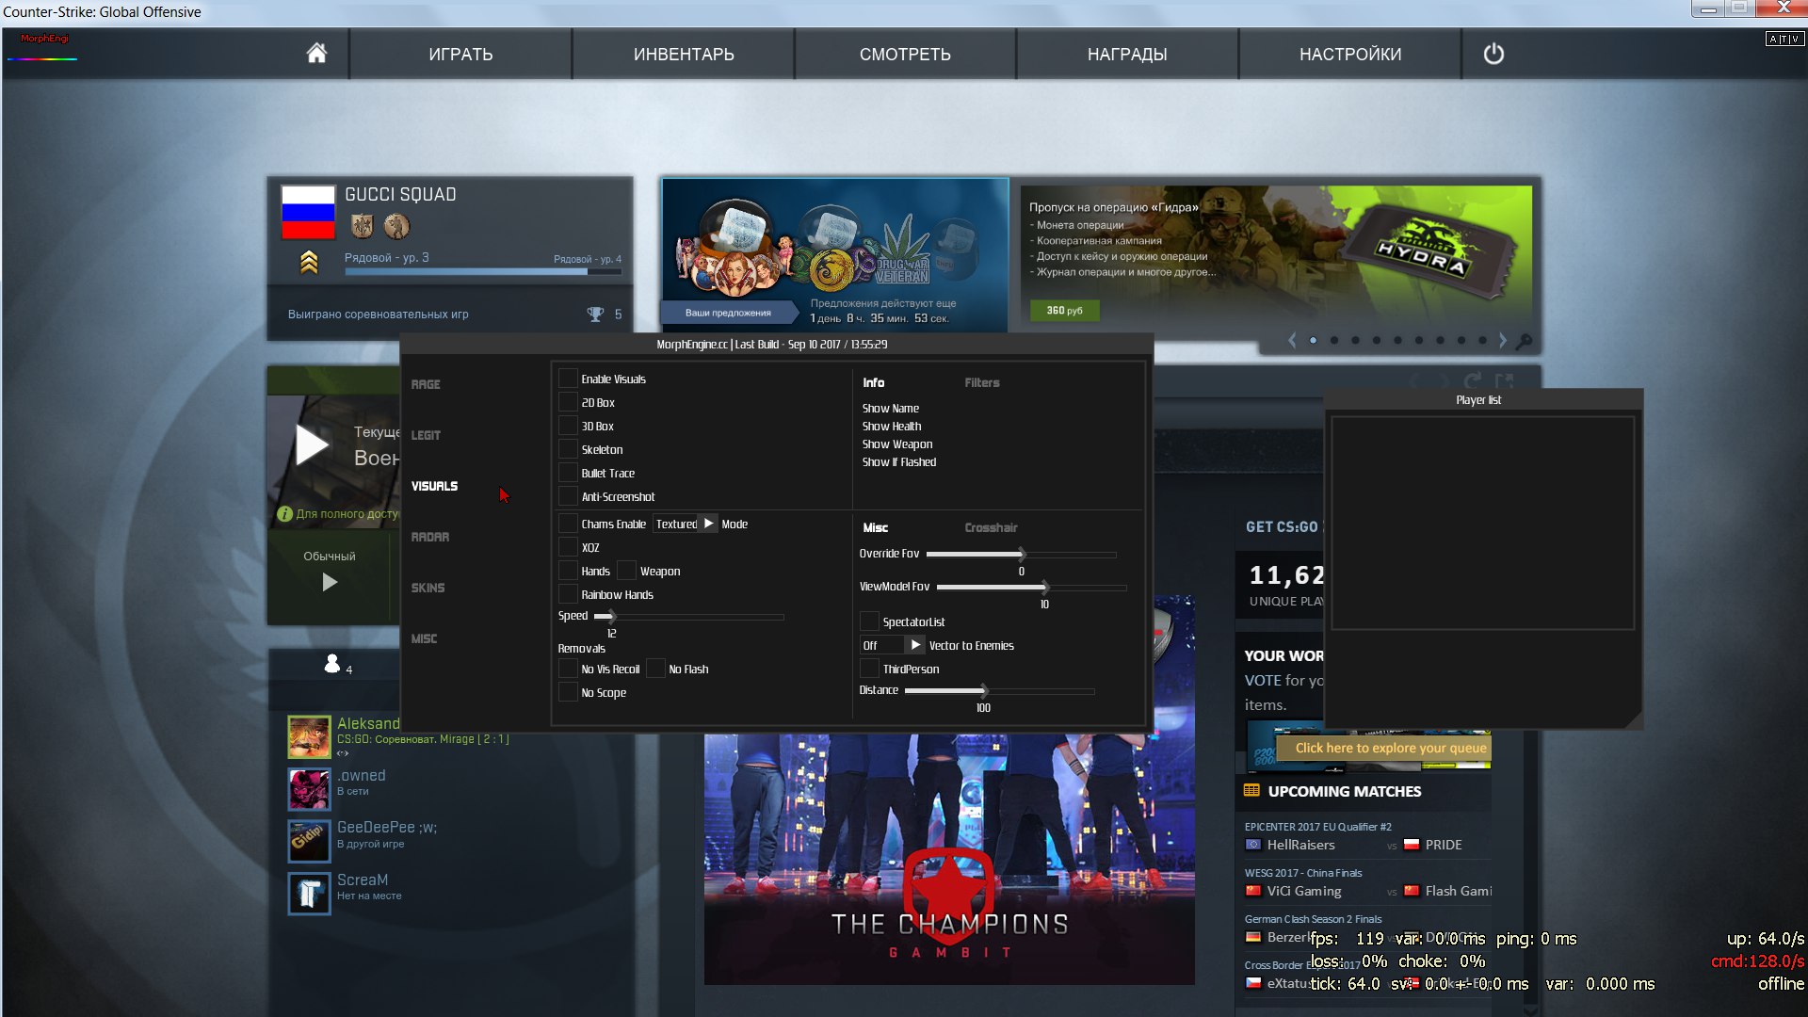Go to next news carousel slide
1808x1017 pixels.
coord(1503,340)
